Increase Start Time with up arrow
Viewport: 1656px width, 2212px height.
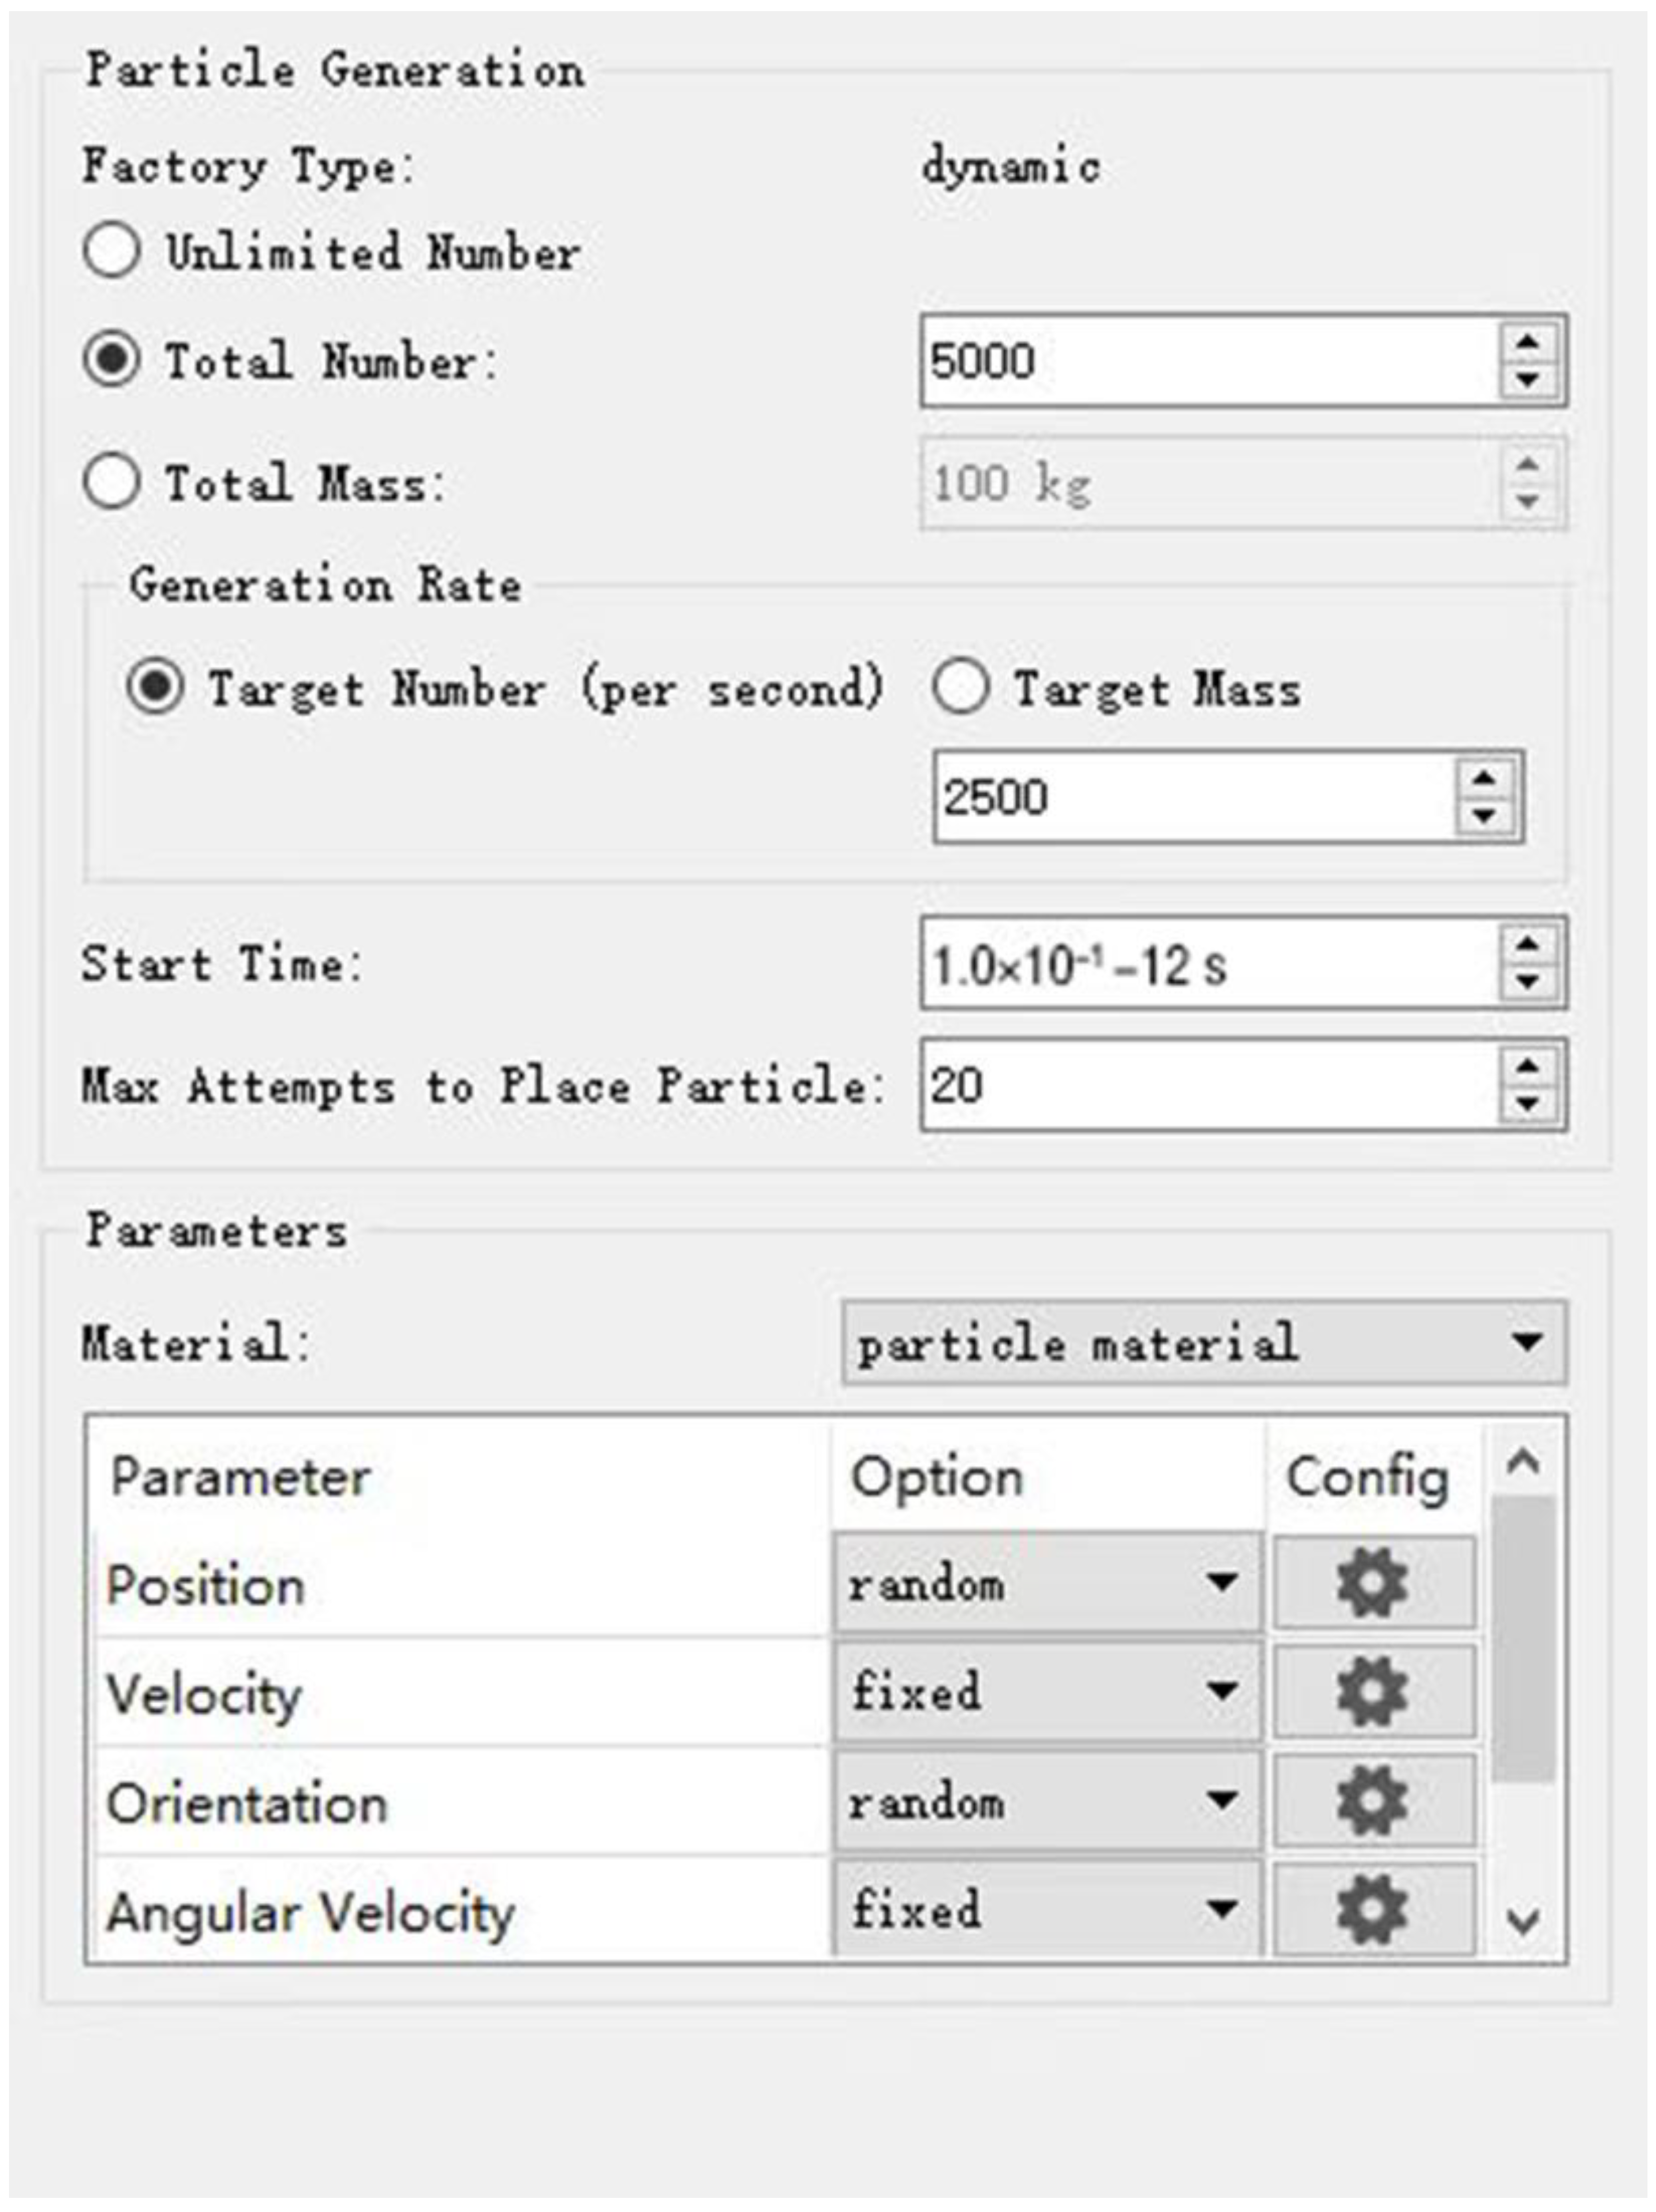[x=1527, y=944]
